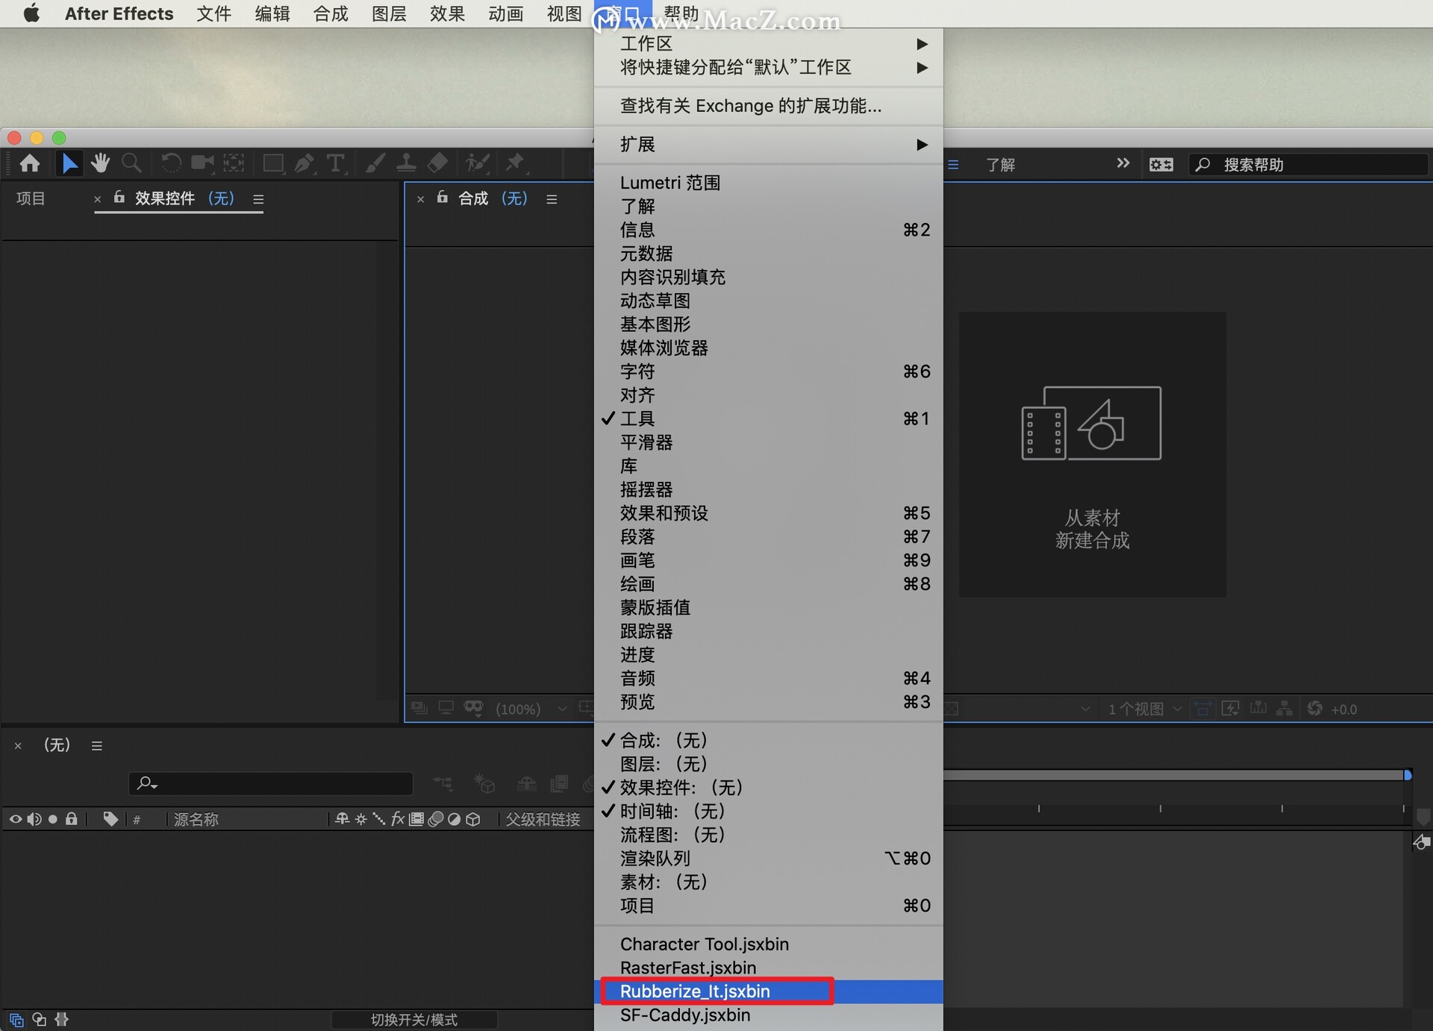This screenshot has height=1031, width=1433.
Task: Select the Eraser tool
Action: (x=438, y=163)
